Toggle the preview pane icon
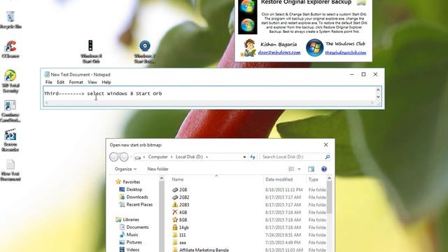Viewport: 448px width, 252px height. [311, 169]
